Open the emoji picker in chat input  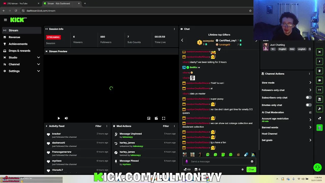click(252, 161)
